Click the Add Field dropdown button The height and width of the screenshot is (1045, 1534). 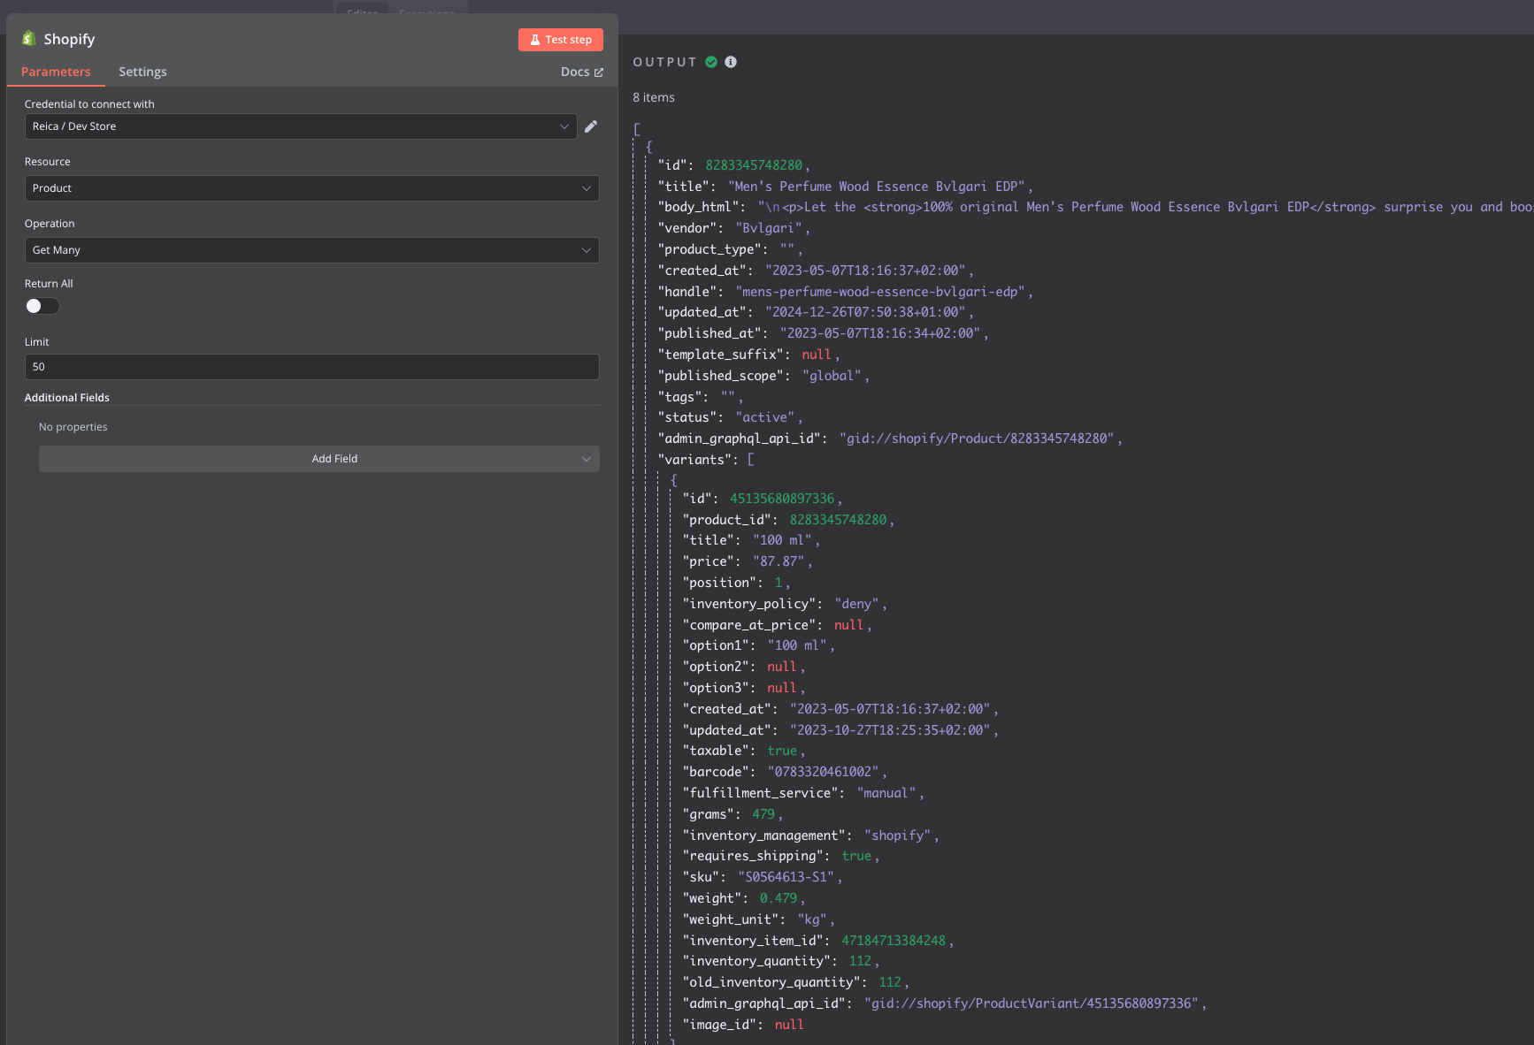click(319, 459)
